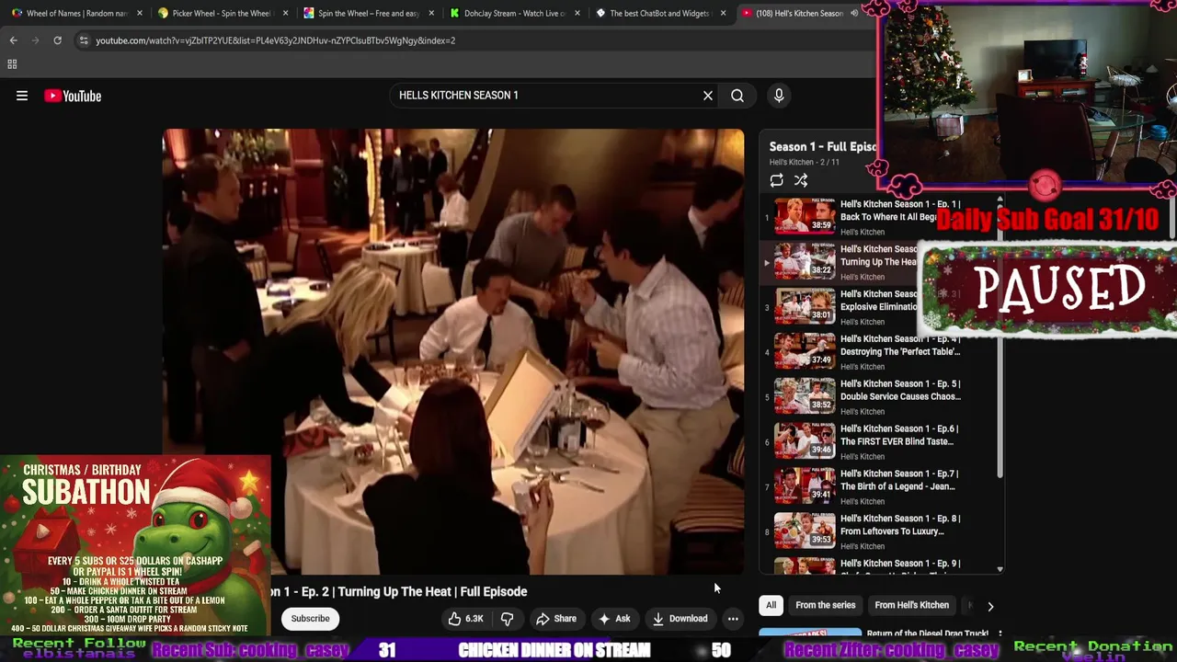View site information icon in address bar
This screenshot has height=662, width=1177.
pyautogui.click(x=84, y=40)
